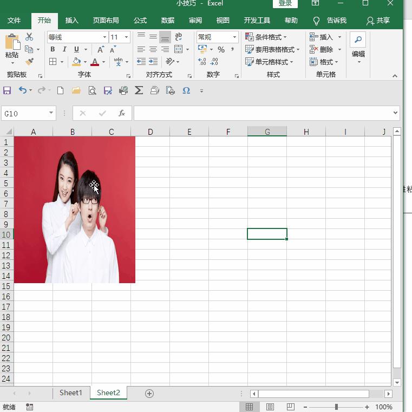Click AutoSum sigma icon
This screenshot has width=412, height=412.
coord(139,90)
